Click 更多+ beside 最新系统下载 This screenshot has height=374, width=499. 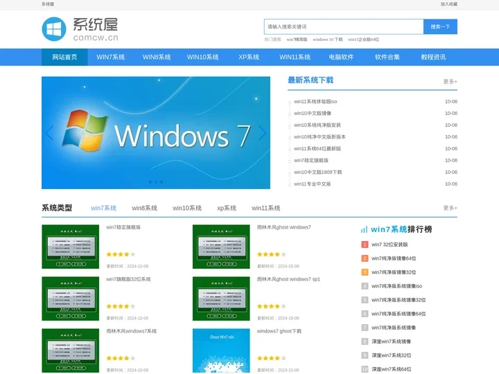point(450,82)
